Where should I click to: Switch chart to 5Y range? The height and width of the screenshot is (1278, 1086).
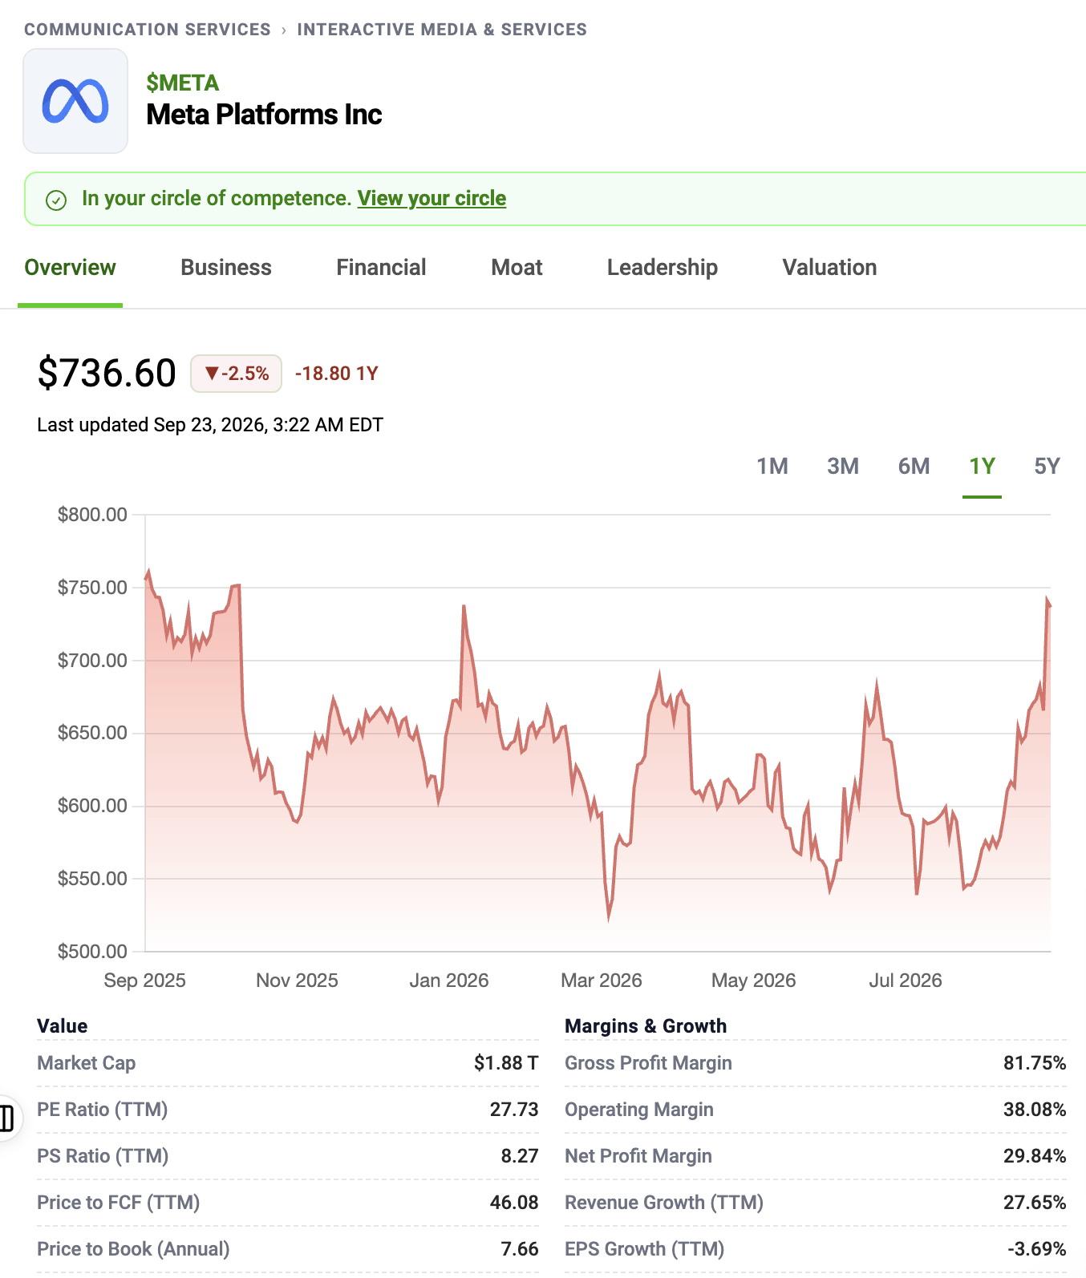click(1047, 467)
